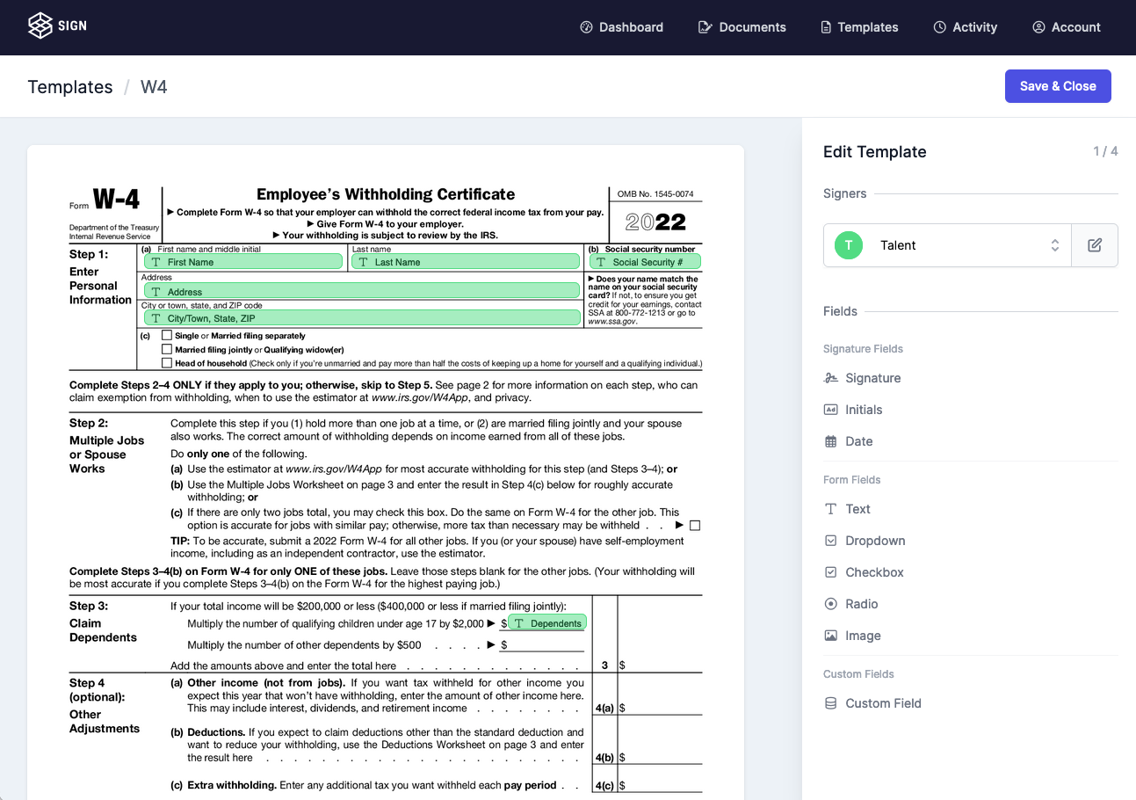Click the Save & Close button

click(1058, 86)
